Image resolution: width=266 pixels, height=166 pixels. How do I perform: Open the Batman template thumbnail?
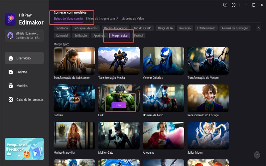pos(74,98)
